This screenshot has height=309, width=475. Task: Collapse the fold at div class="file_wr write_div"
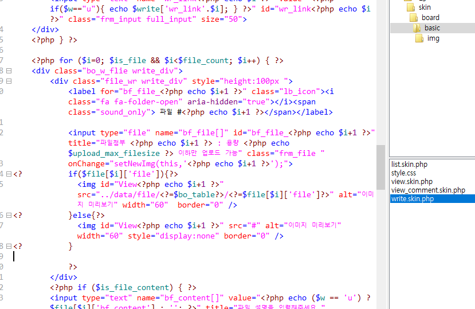pos(9,81)
